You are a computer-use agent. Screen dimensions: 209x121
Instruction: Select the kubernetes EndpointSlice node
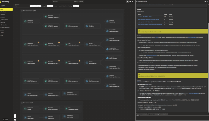(70, 116)
